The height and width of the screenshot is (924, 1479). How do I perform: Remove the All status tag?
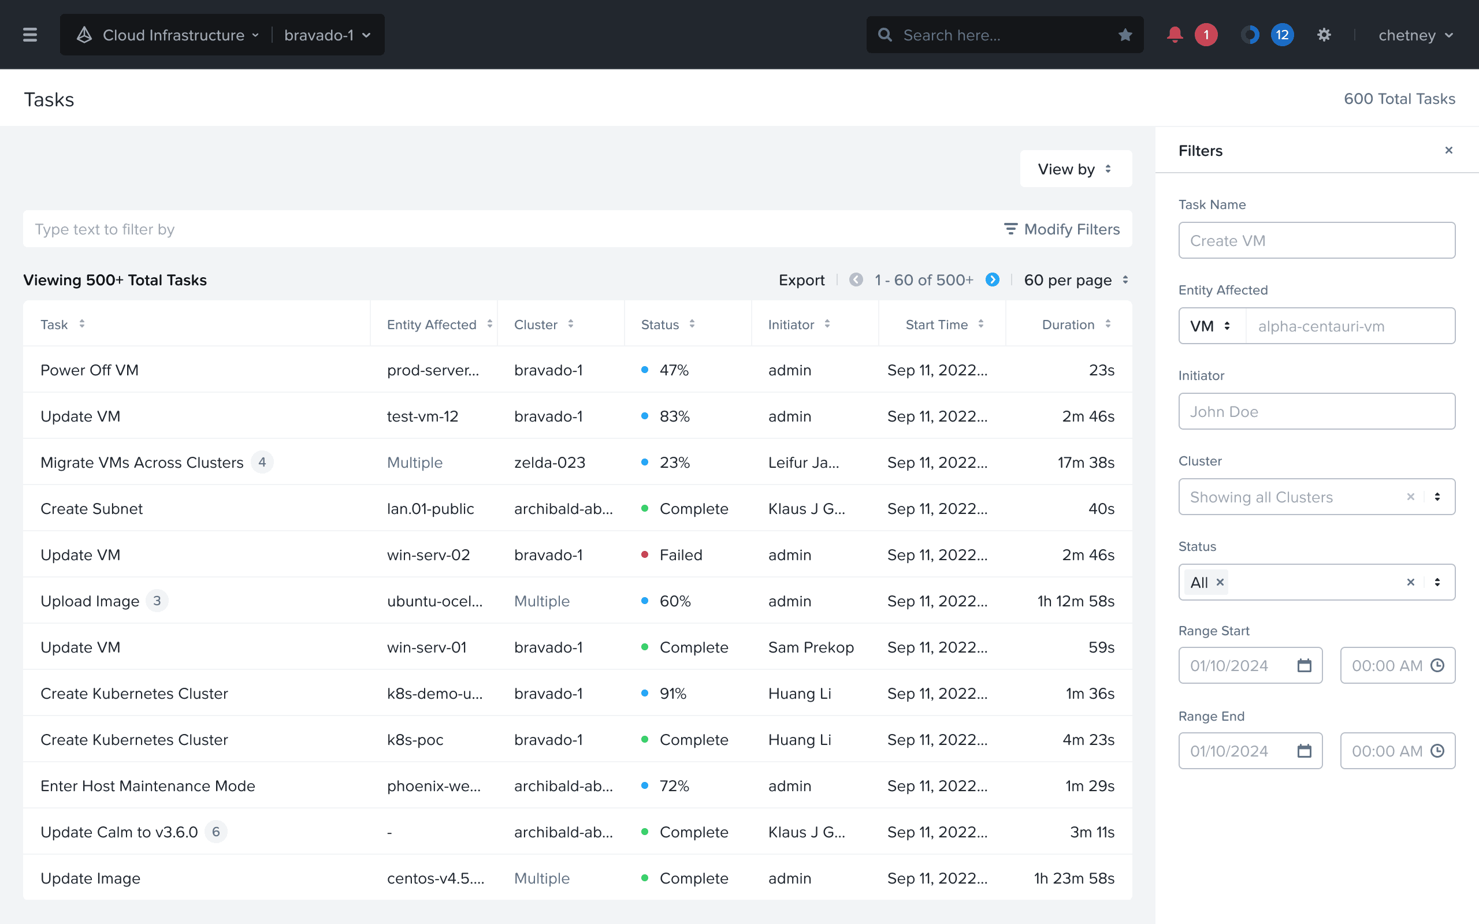coord(1220,582)
